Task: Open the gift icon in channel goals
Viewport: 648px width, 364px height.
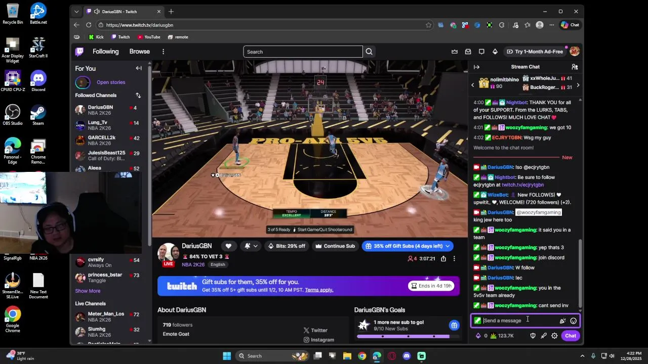Action: pos(454,325)
